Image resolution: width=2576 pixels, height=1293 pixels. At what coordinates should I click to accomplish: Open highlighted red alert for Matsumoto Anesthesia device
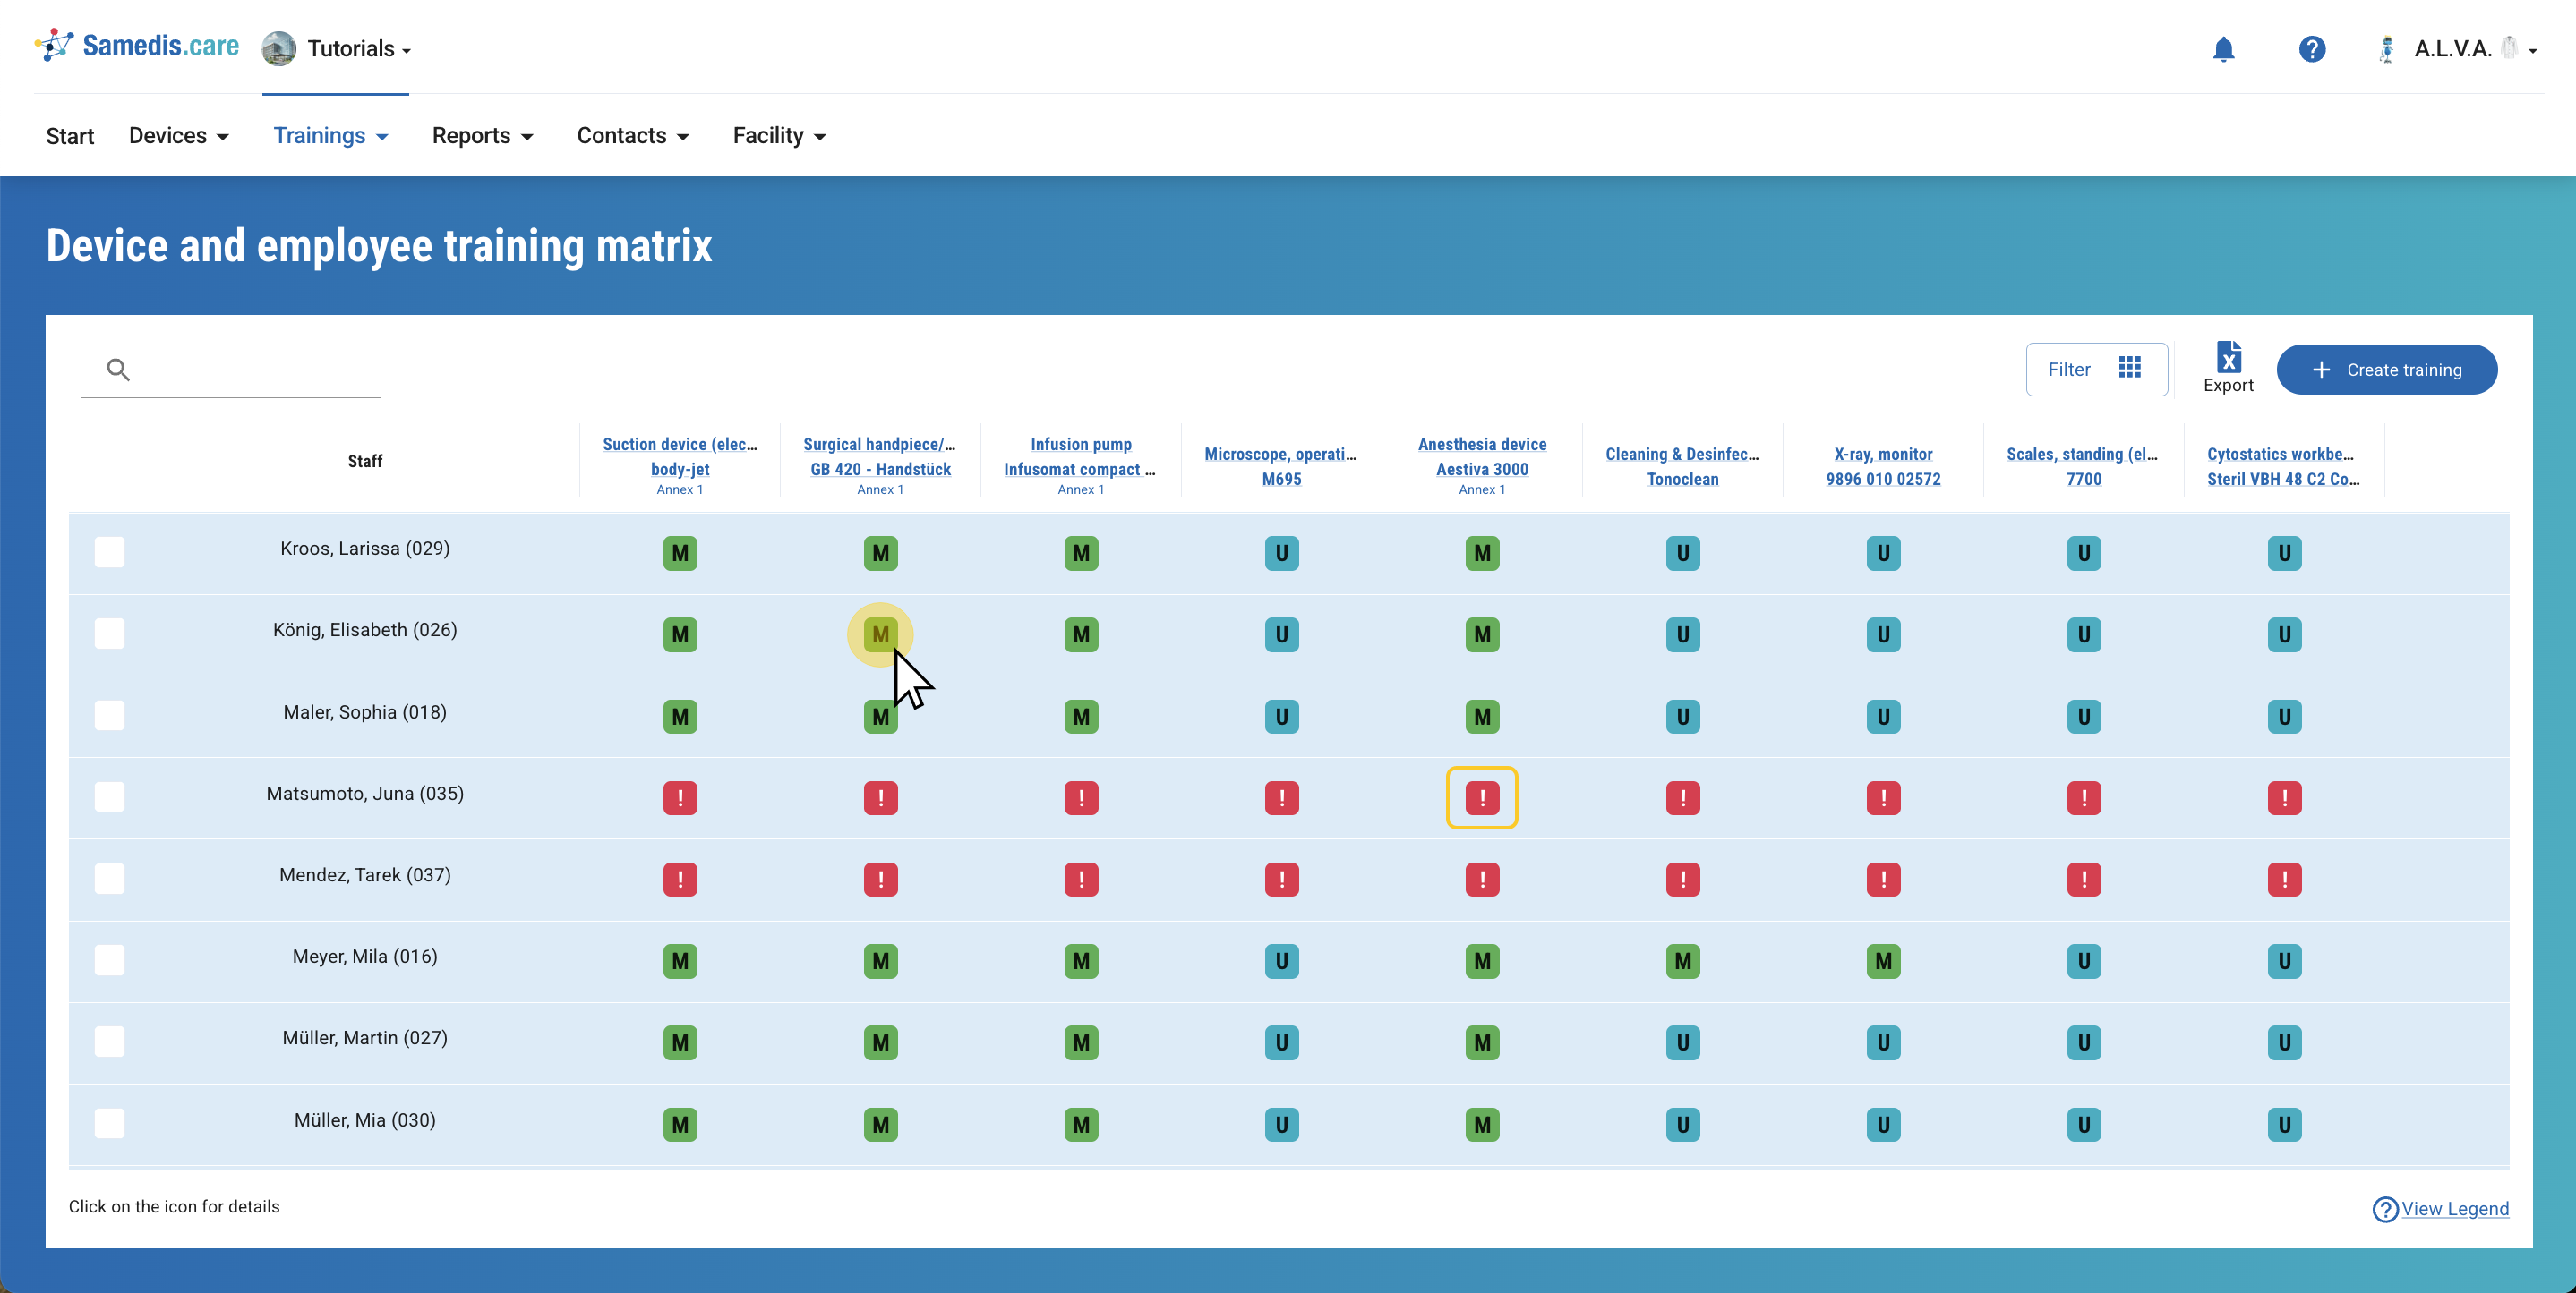1481,797
